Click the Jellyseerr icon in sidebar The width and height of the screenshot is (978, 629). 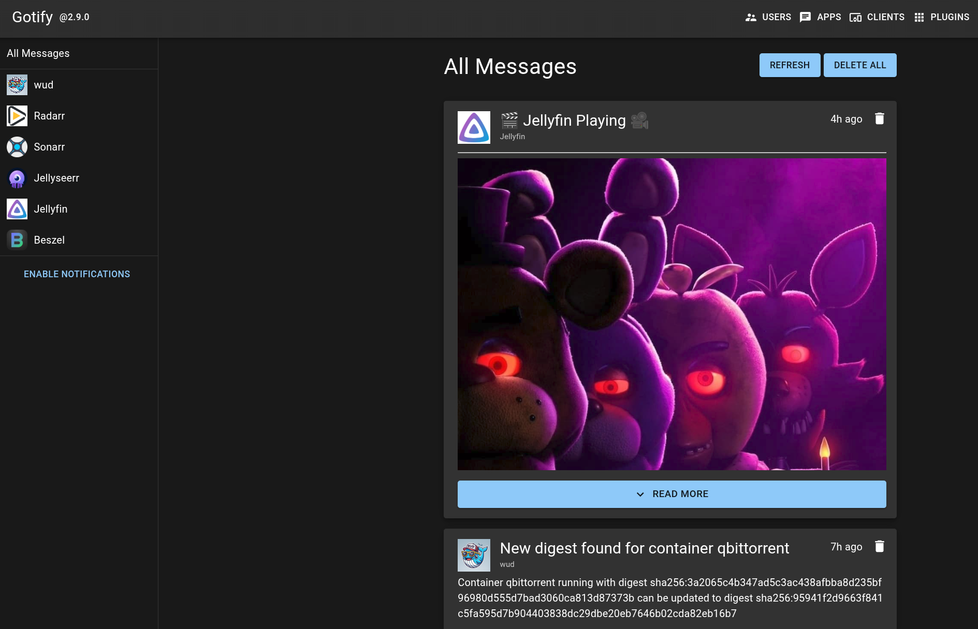pos(17,178)
